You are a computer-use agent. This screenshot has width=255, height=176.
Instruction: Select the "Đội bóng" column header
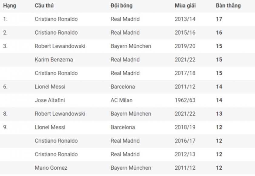[x=121, y=6]
